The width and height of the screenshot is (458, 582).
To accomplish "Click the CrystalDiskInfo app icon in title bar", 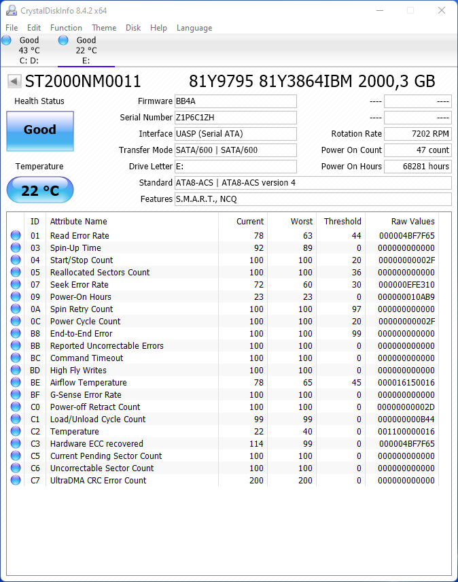I will pyautogui.click(x=12, y=10).
